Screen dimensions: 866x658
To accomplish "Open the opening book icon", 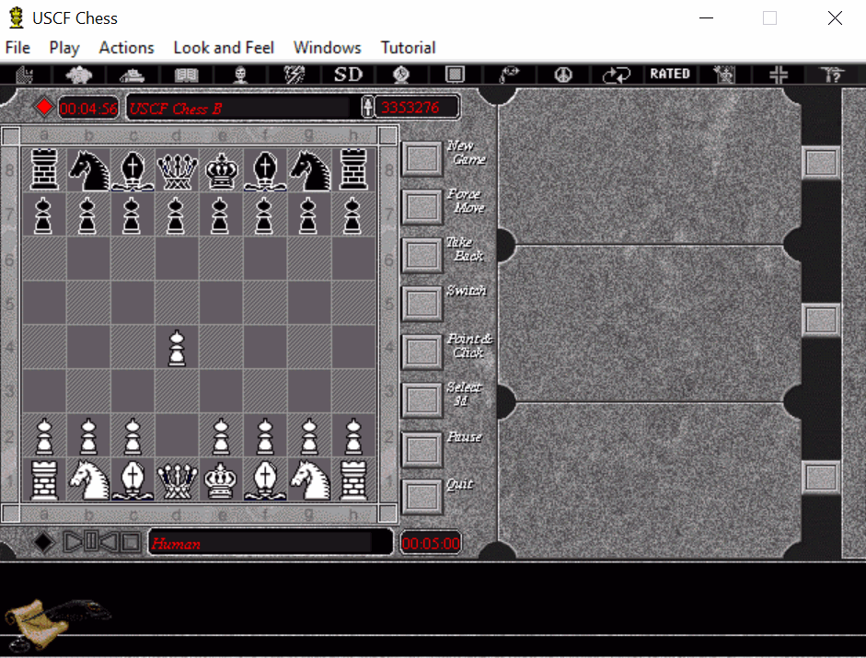I will [186, 74].
